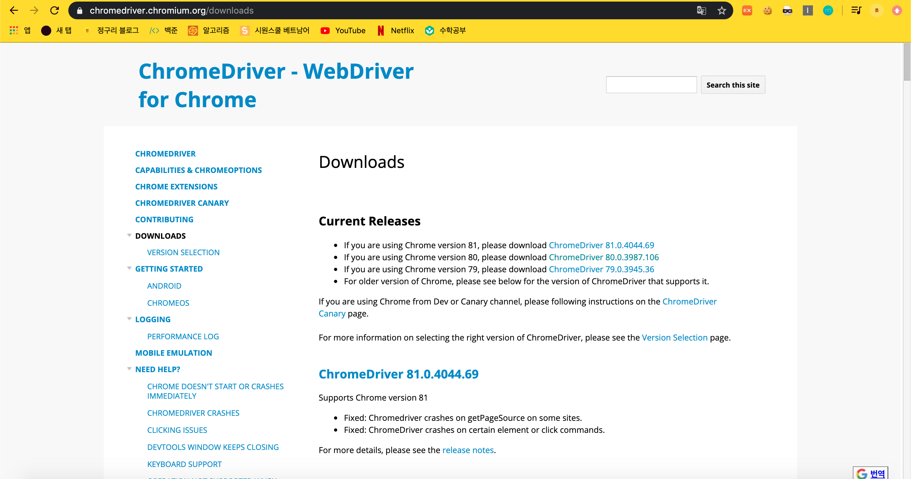Open the masked-document extension icon
911x479 pixels.
pyautogui.click(x=787, y=11)
